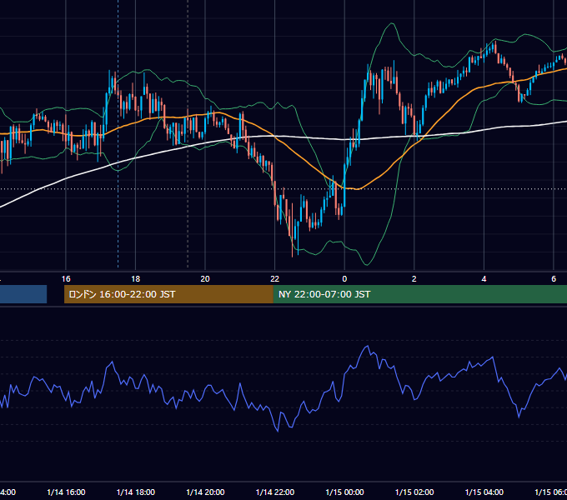
Task: Click the 1/14 20:00 date label
Action: [x=205, y=492]
